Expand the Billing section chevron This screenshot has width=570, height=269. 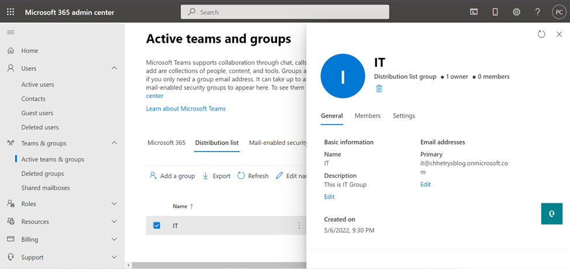pos(114,239)
